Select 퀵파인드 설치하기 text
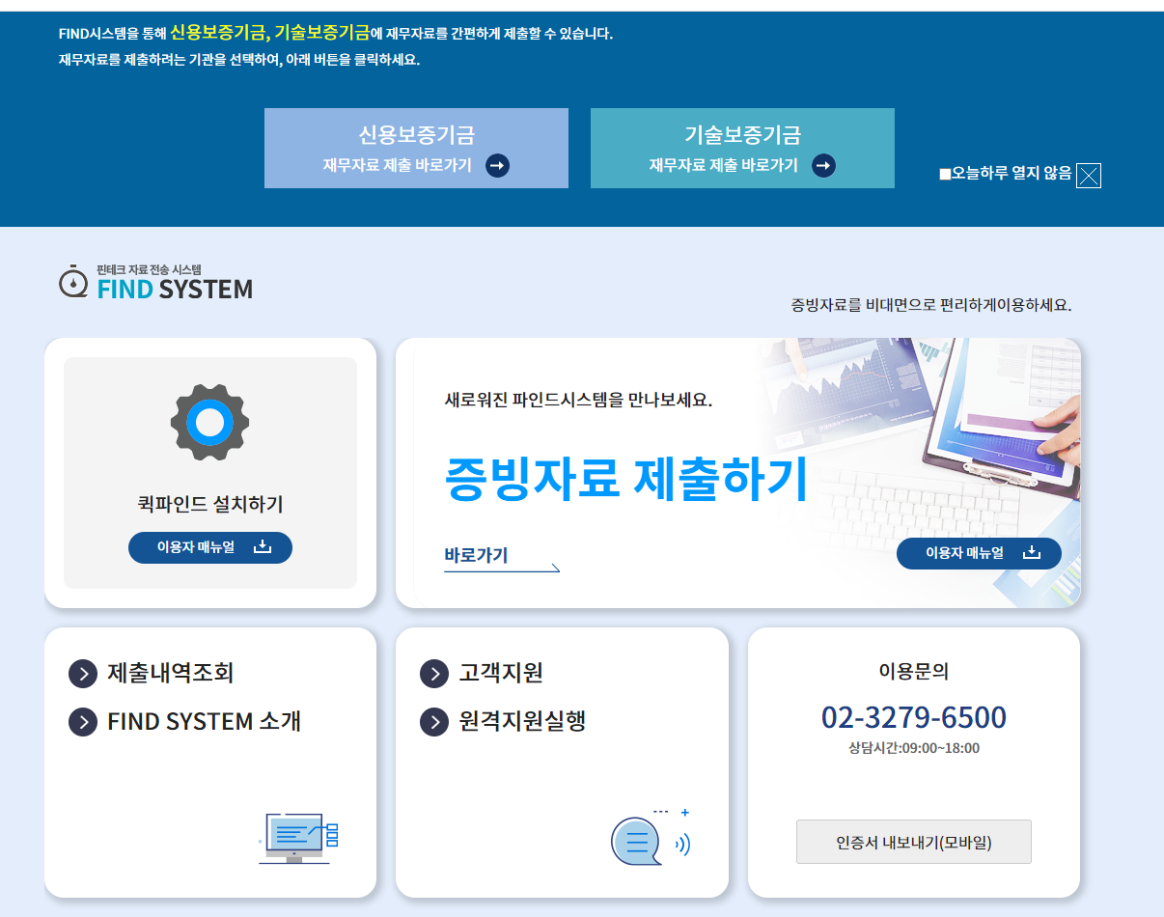Screen dimensions: 1164x917 210,504
